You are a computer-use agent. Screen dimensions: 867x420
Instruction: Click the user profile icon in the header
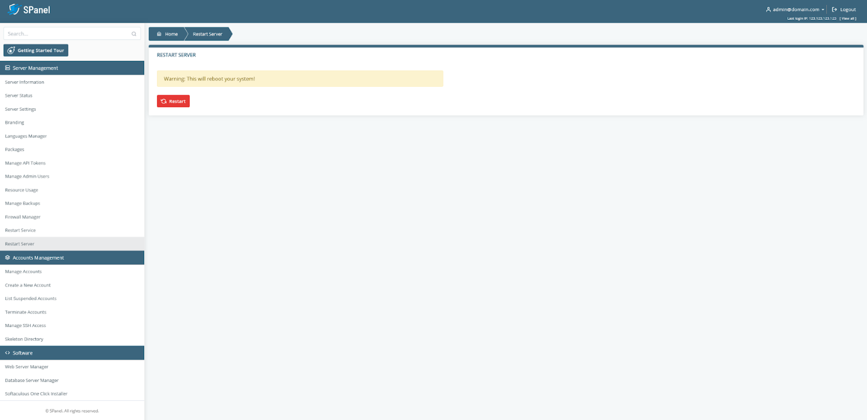point(767,9)
